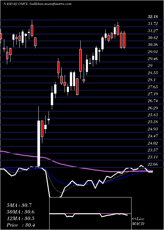Select the 23.11 price axis label
Viewport: 164px width, 230px height.
(153, 157)
